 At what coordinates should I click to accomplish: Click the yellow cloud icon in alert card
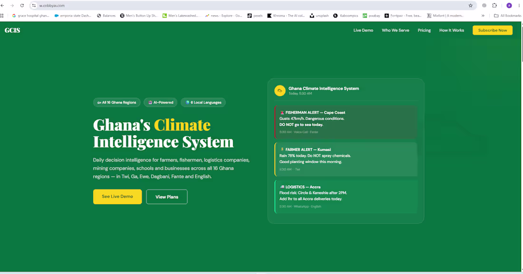pyautogui.click(x=280, y=91)
